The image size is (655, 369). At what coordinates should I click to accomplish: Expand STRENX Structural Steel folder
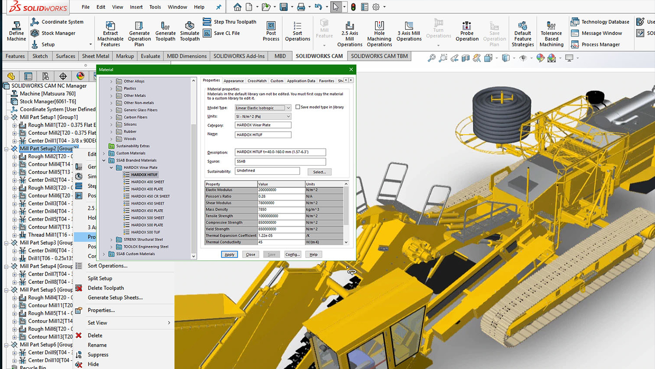[111, 240]
